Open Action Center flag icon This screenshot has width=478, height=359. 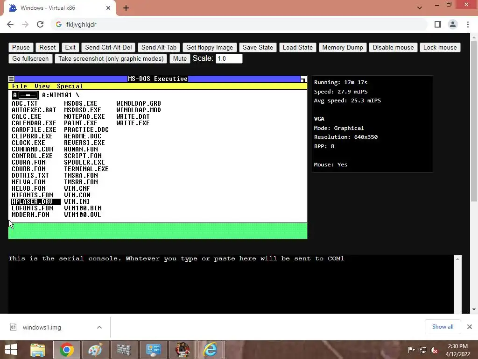412,350
